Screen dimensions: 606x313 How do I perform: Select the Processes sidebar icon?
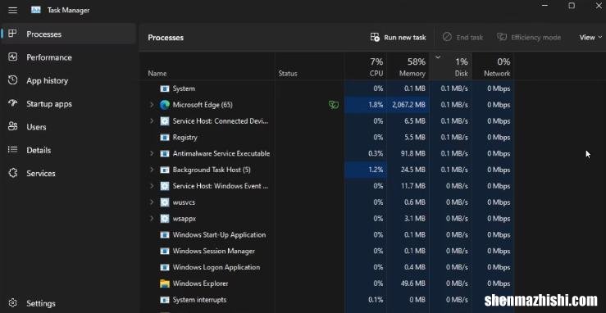13,34
